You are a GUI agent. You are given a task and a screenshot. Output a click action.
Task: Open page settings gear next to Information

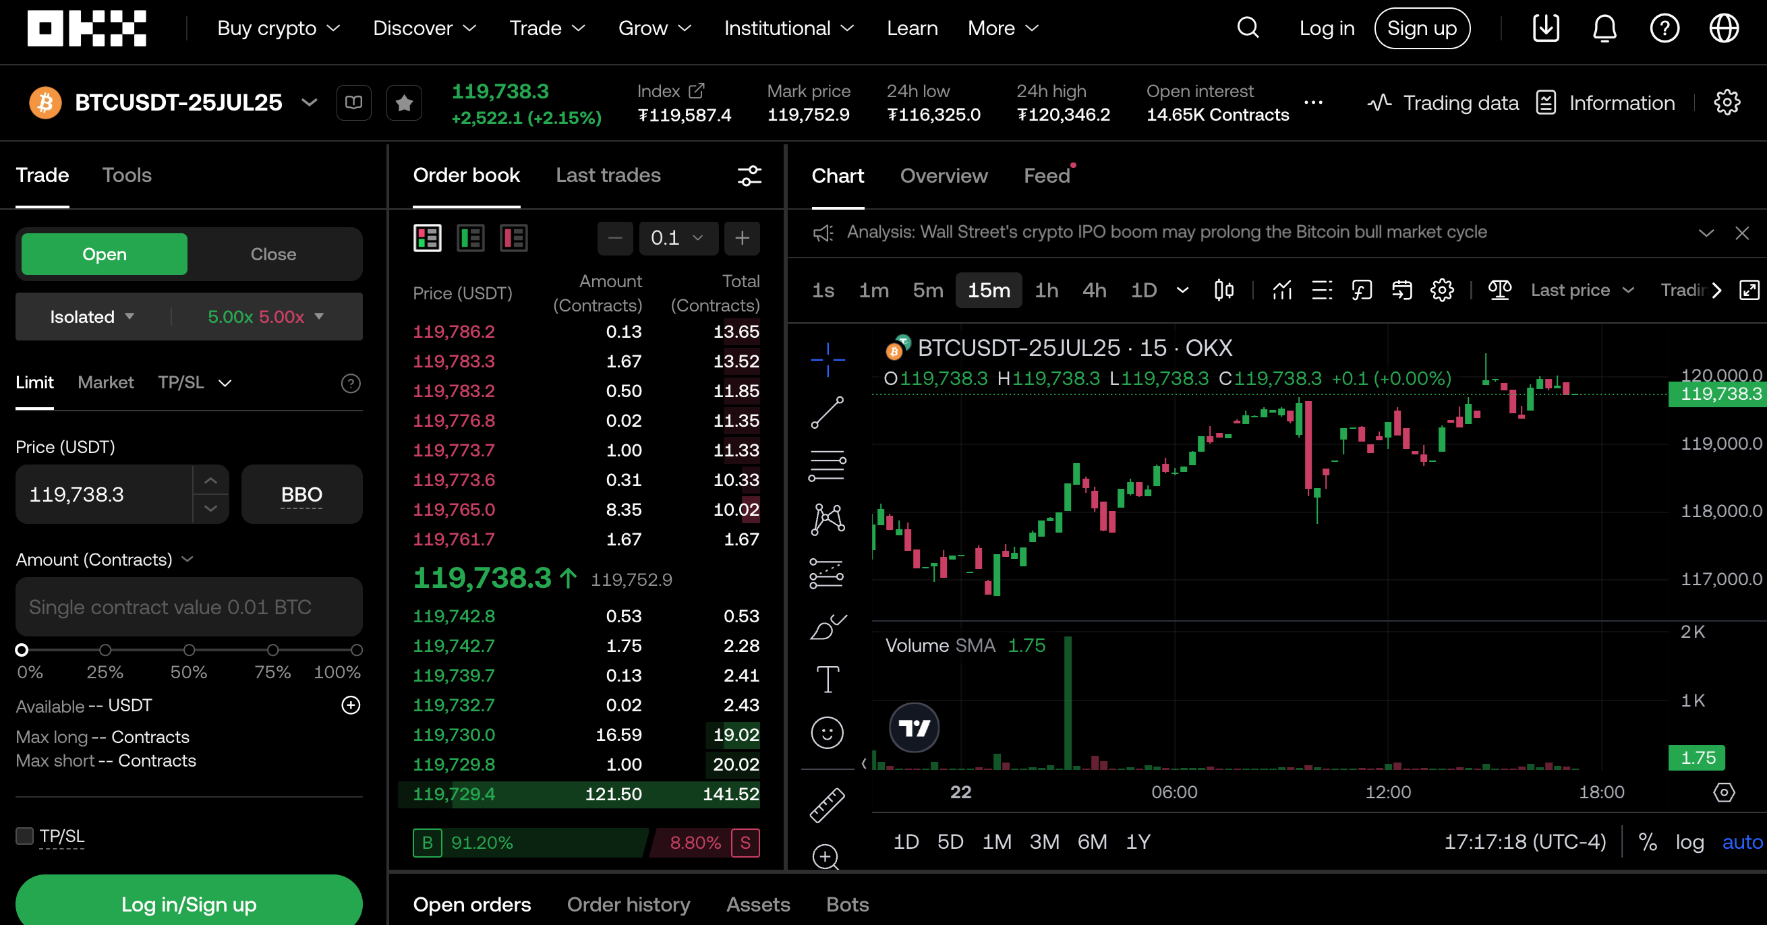coord(1727,103)
